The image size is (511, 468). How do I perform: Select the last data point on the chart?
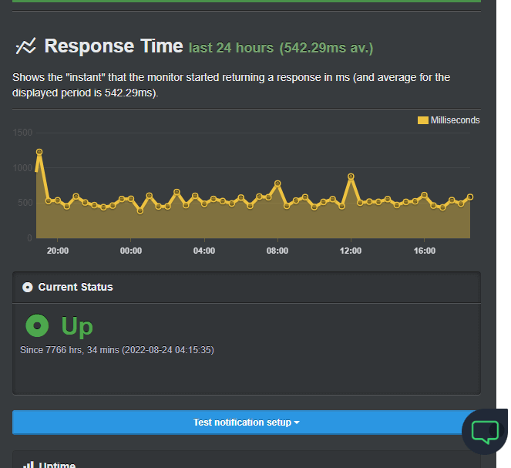click(x=470, y=197)
